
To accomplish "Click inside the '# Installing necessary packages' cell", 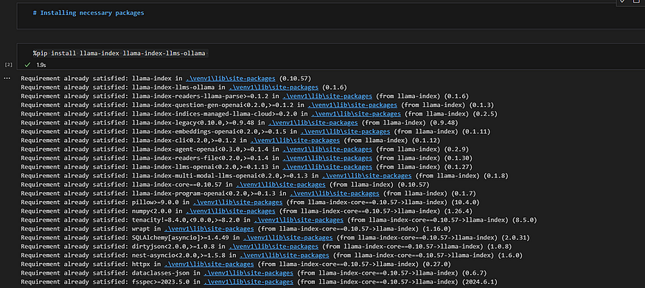I will (x=331, y=16).
